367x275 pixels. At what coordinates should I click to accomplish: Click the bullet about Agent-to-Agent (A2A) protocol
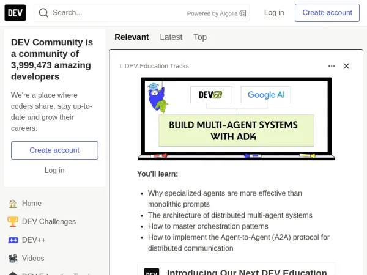pos(239,243)
